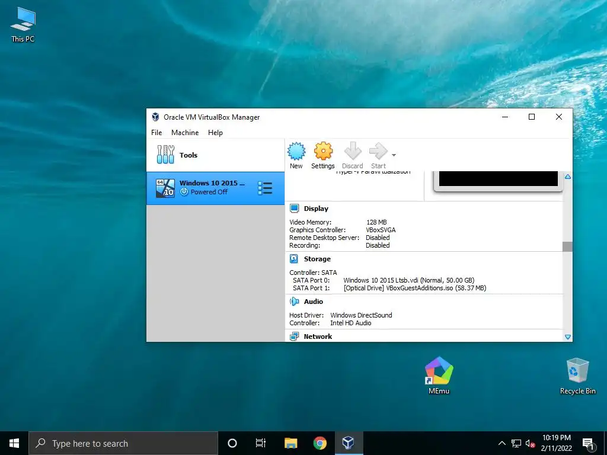Click the Windows DirectSound host driver value

point(361,315)
